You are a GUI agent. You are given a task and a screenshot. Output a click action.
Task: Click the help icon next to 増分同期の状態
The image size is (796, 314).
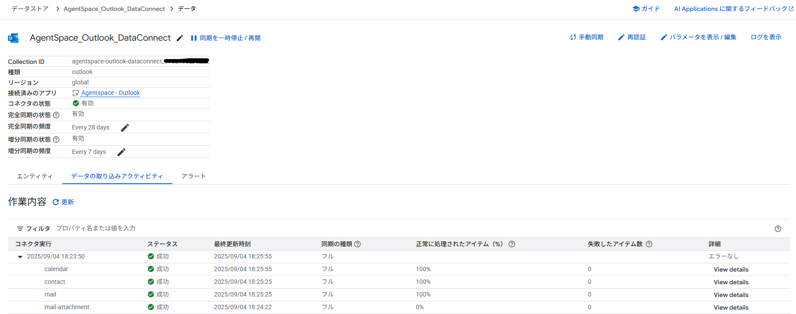(x=56, y=140)
